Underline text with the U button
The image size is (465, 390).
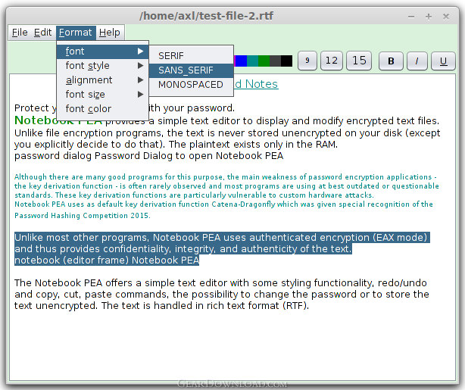click(443, 61)
